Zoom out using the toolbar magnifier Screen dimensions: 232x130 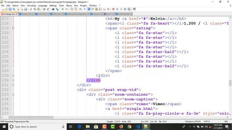66,9
